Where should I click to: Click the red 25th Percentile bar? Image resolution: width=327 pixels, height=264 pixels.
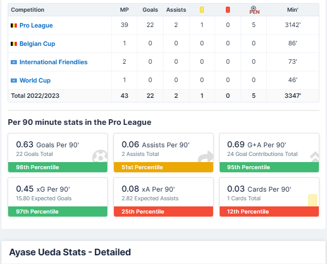coord(163,212)
